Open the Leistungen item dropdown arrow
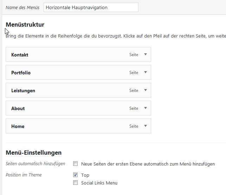Image resolution: width=226 pixels, height=195 pixels. (x=145, y=90)
